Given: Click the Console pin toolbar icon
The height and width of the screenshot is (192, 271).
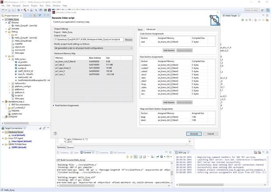Looking at the screenshot, I should coord(158,157).
